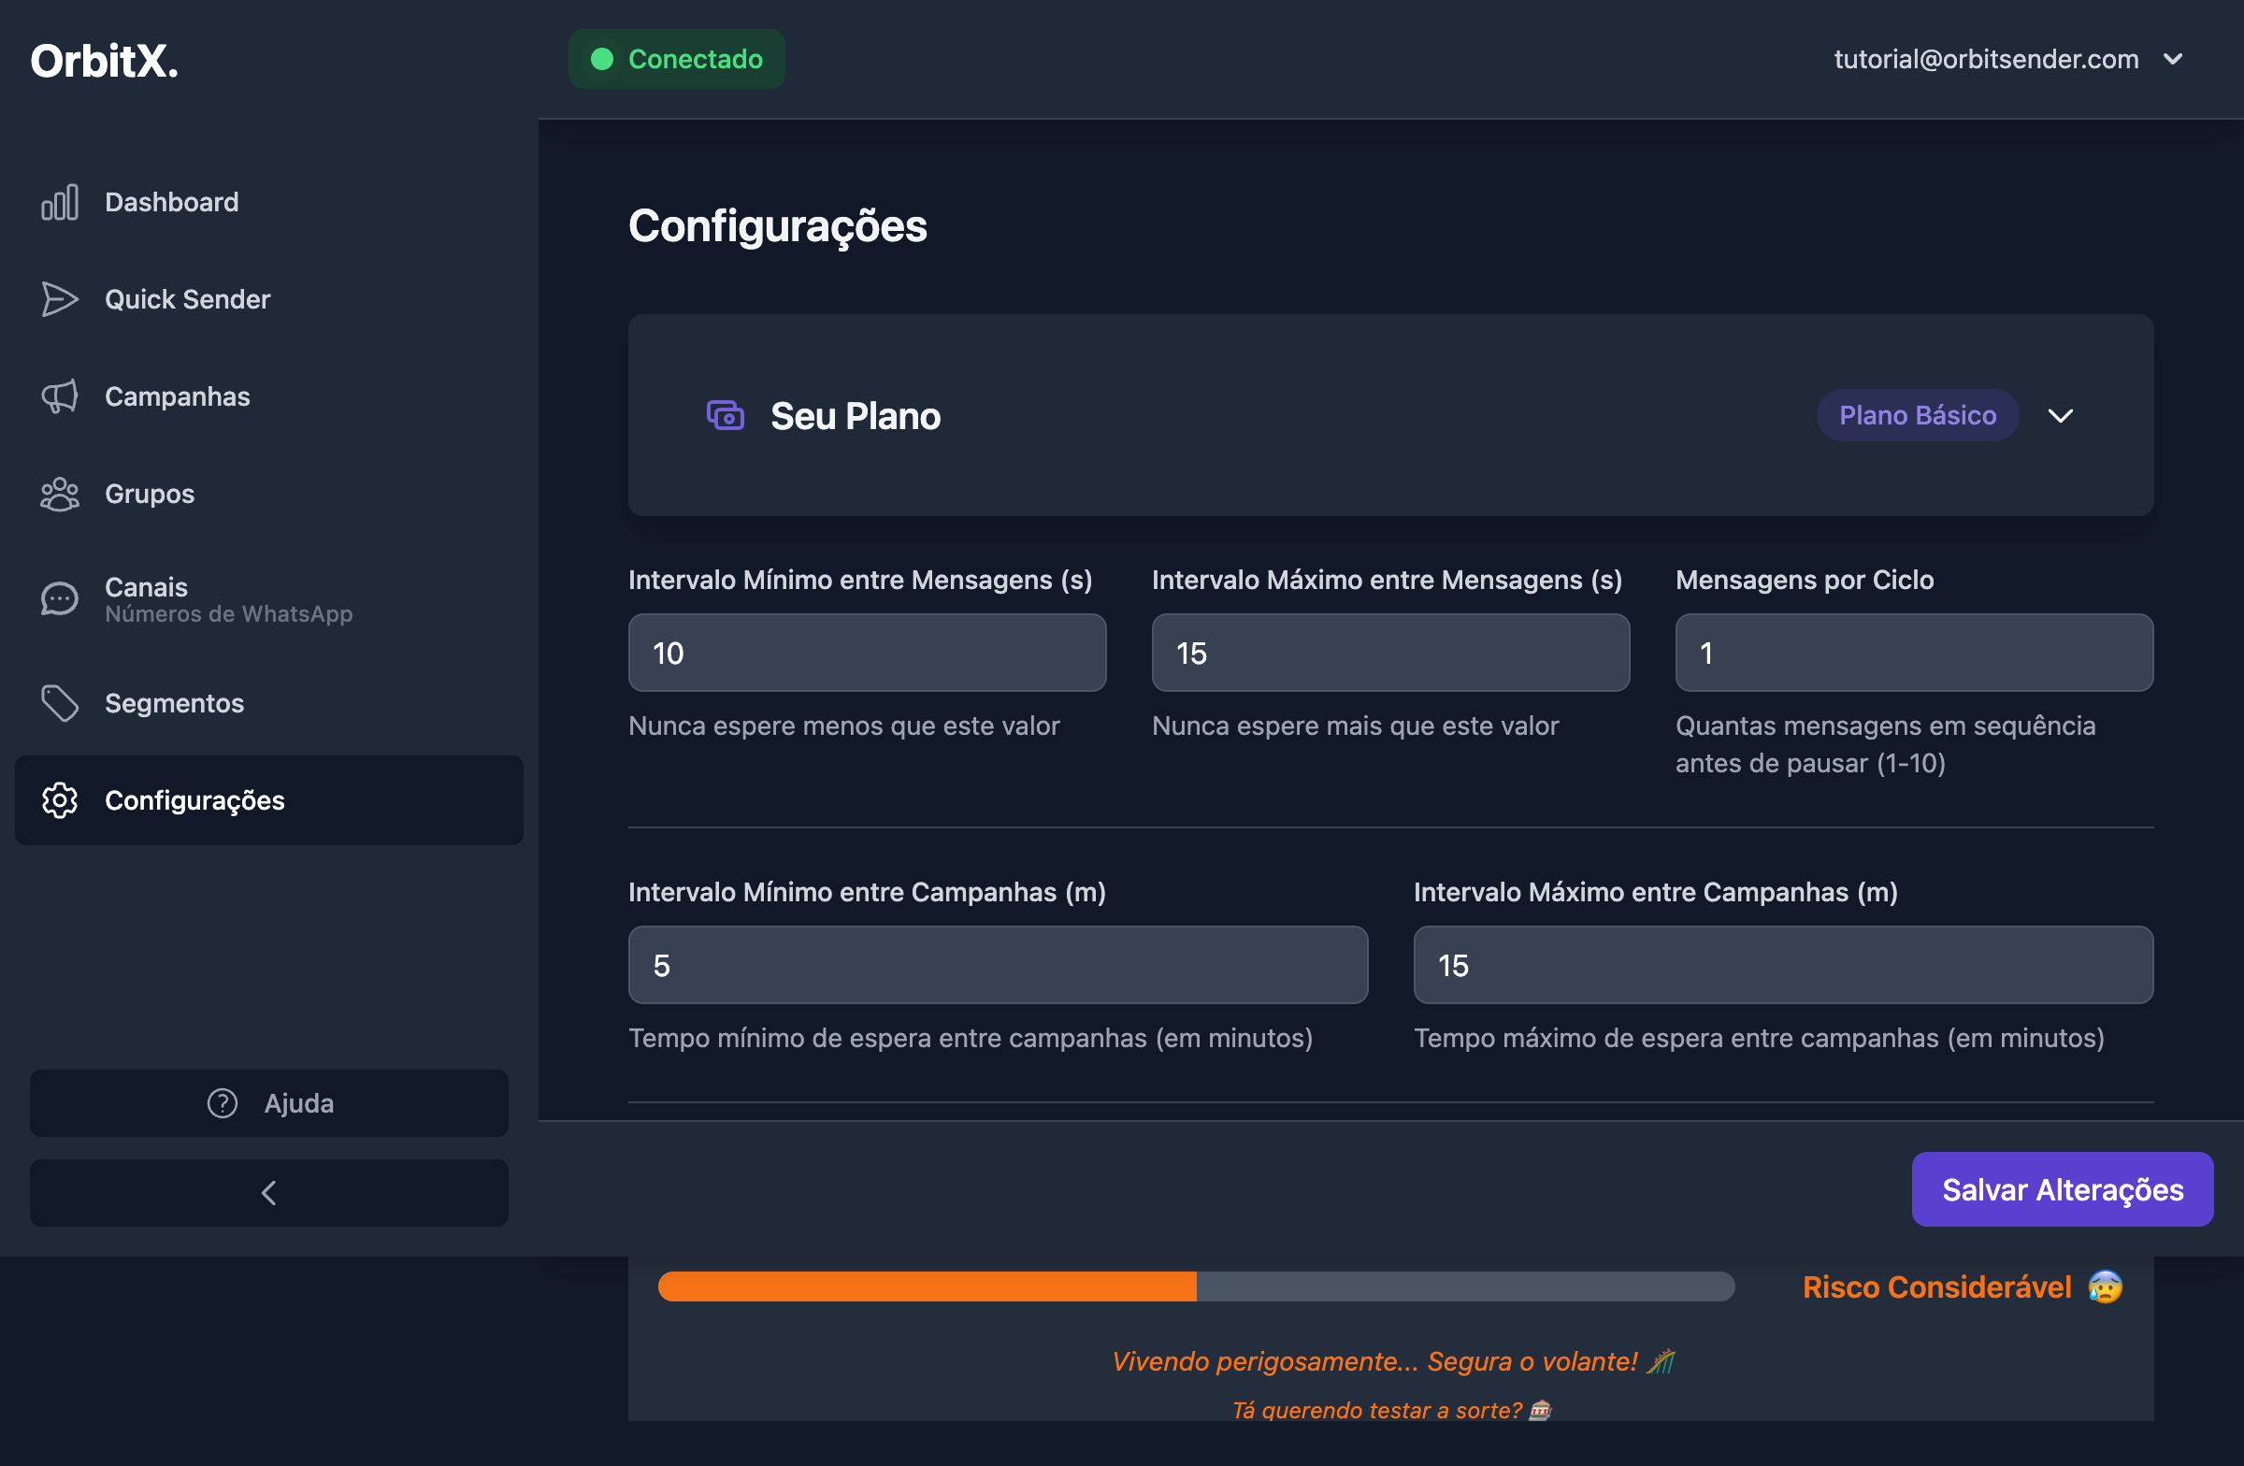Image resolution: width=2244 pixels, height=1466 pixels.
Task: Click the Canais chat bubble icon
Action: pyautogui.click(x=60, y=597)
